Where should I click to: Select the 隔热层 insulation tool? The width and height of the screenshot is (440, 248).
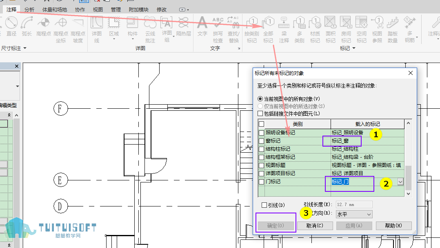coord(184,26)
